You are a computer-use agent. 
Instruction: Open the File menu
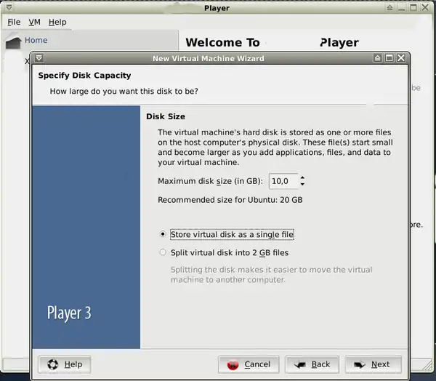[14, 22]
